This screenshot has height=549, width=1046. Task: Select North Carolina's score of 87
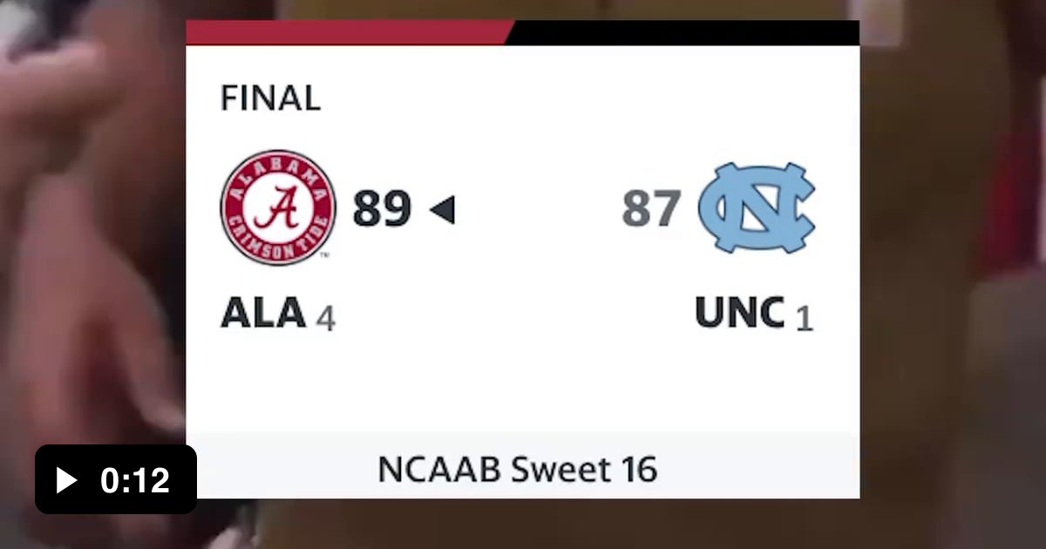pyautogui.click(x=652, y=209)
